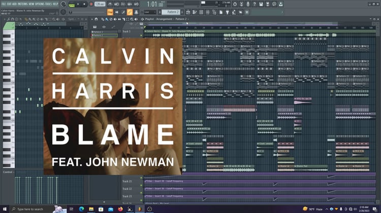Image resolution: width=381 pixels, height=213 pixels.
Task: Click the Windows Start button
Action: click(x=5, y=209)
